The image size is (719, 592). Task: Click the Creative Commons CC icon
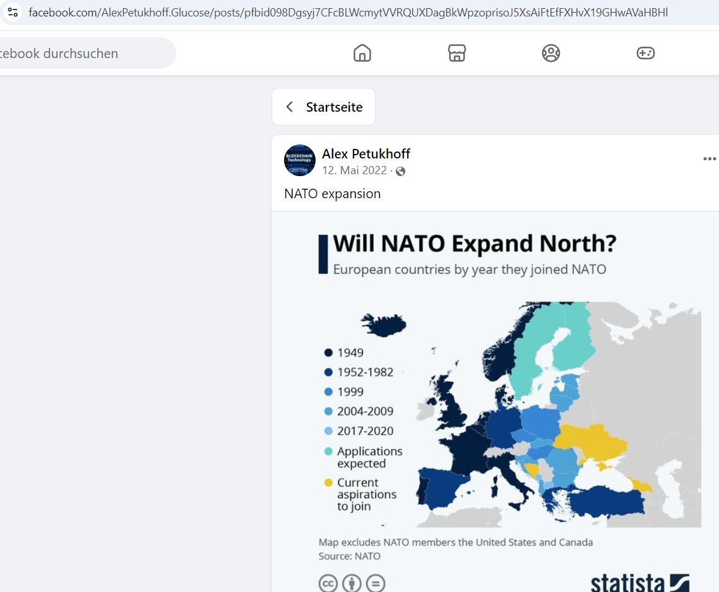pyautogui.click(x=328, y=583)
